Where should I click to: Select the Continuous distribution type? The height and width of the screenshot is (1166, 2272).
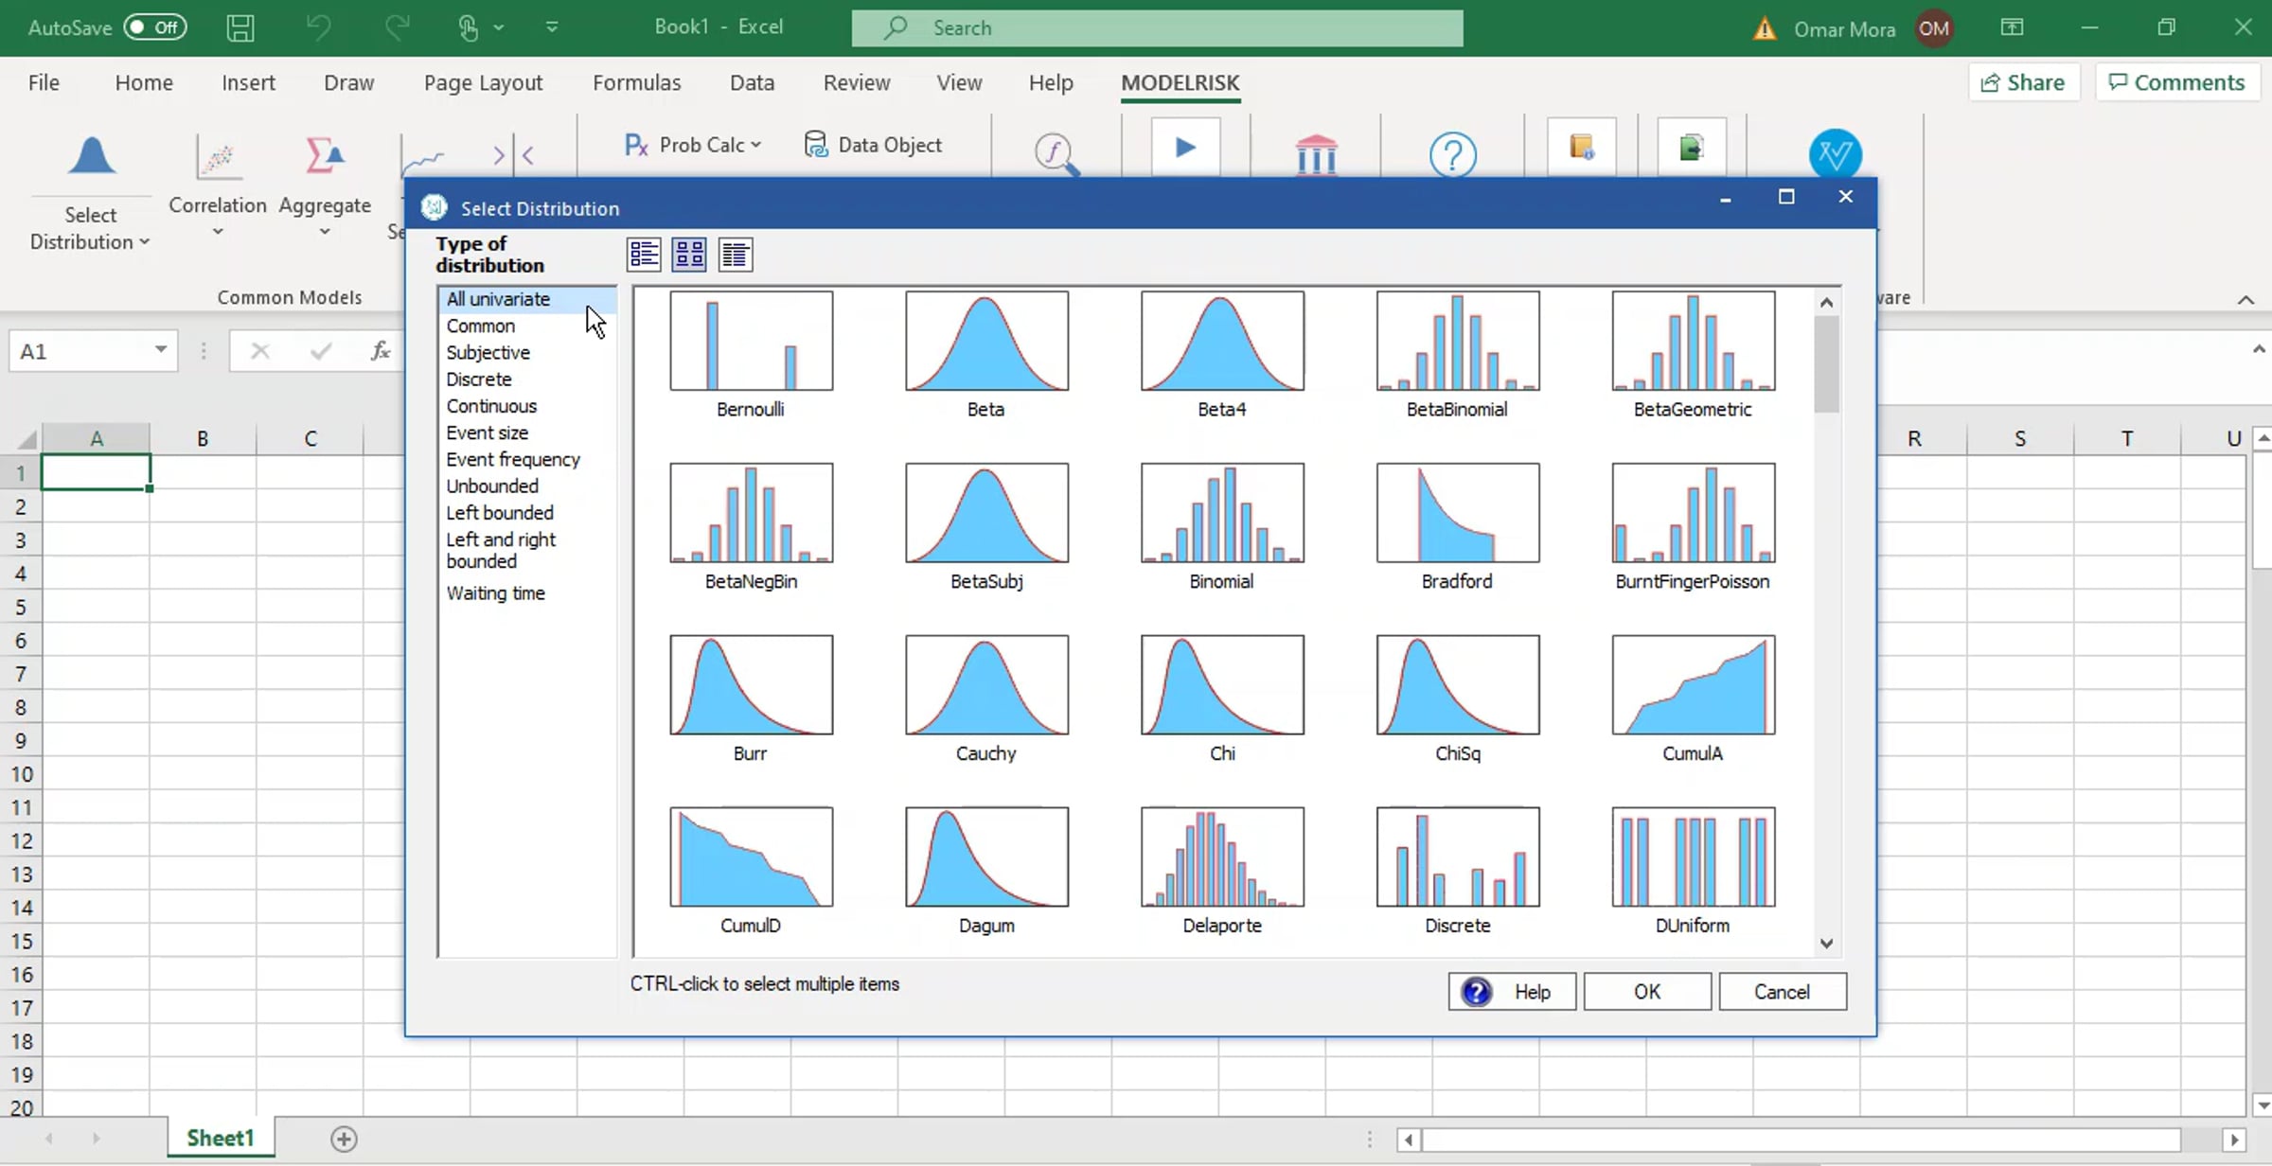coord(491,406)
